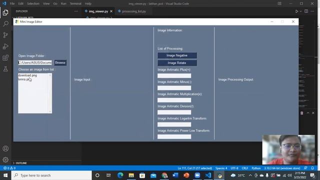Click the CRLF end-of-line indicator

245,168
